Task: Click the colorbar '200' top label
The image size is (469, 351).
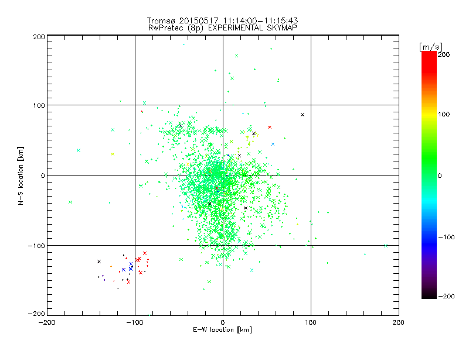Action: tap(444, 54)
